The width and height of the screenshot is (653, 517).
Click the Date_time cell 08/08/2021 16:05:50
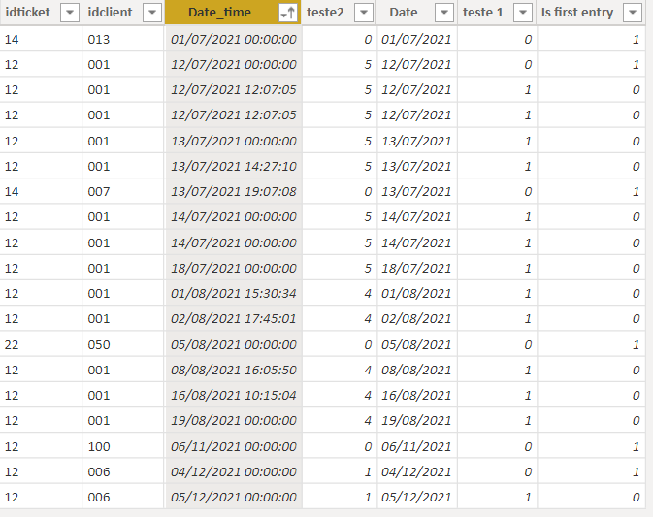(234, 371)
